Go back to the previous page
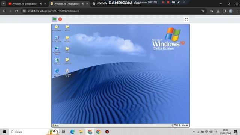240x135 pixels. click(x=4, y=11)
